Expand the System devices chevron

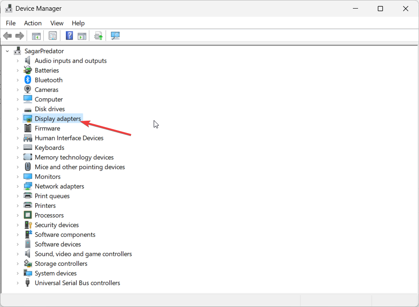pyautogui.click(x=18, y=274)
